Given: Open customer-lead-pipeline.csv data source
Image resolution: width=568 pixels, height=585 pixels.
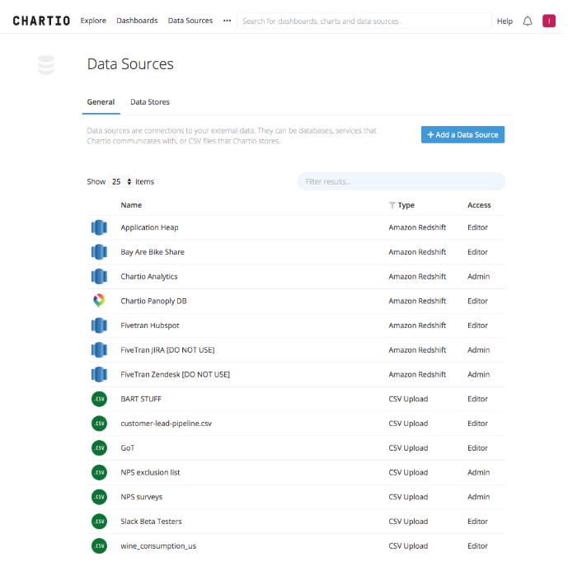Looking at the screenshot, I should [x=166, y=424].
